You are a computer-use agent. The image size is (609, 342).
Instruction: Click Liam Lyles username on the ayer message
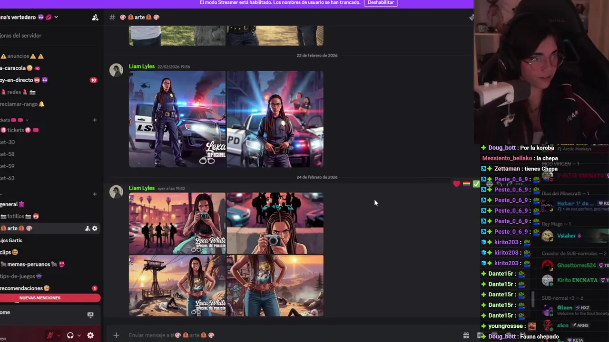(142, 188)
